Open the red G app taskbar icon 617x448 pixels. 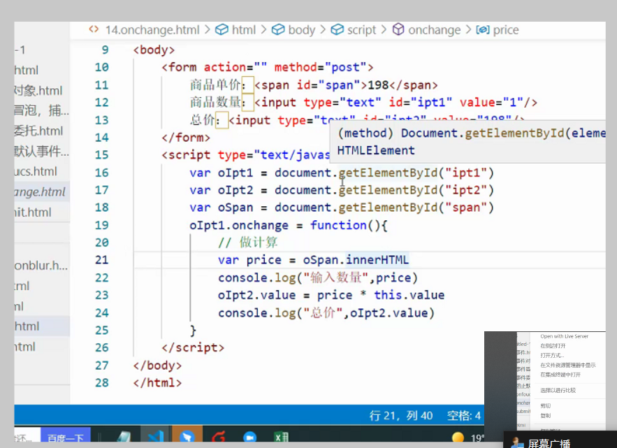[x=219, y=437]
